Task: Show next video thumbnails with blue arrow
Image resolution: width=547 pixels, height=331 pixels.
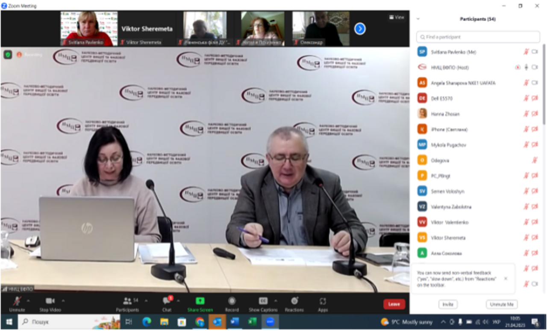Action: pyautogui.click(x=360, y=29)
